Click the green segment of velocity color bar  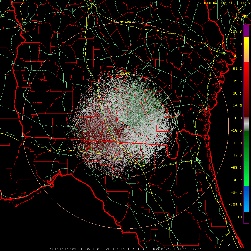click(x=246, y=158)
